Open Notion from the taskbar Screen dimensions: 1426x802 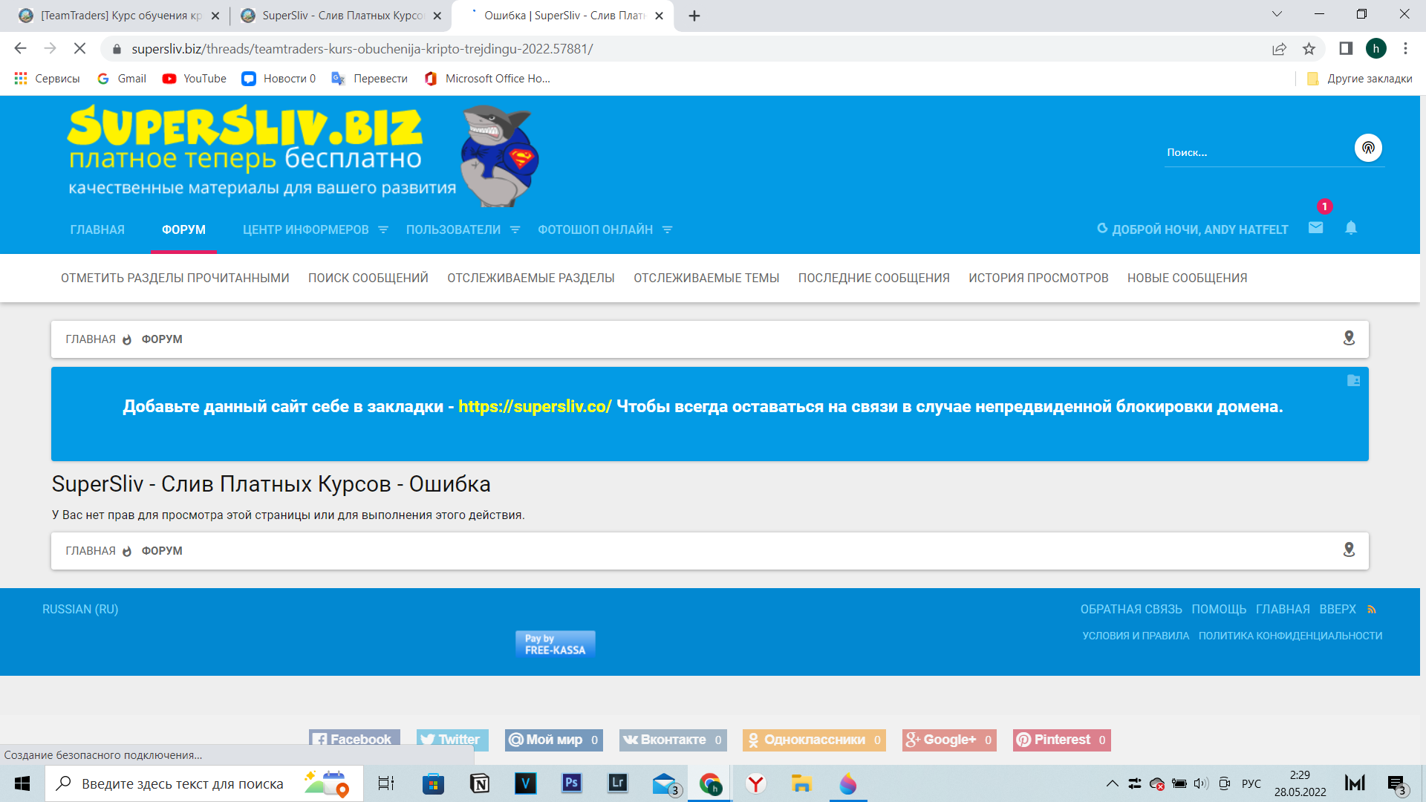[479, 783]
